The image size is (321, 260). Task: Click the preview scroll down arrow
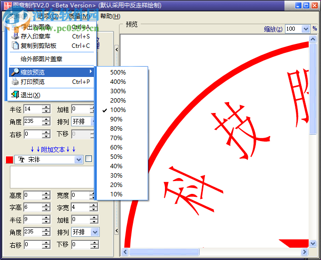click(313, 243)
